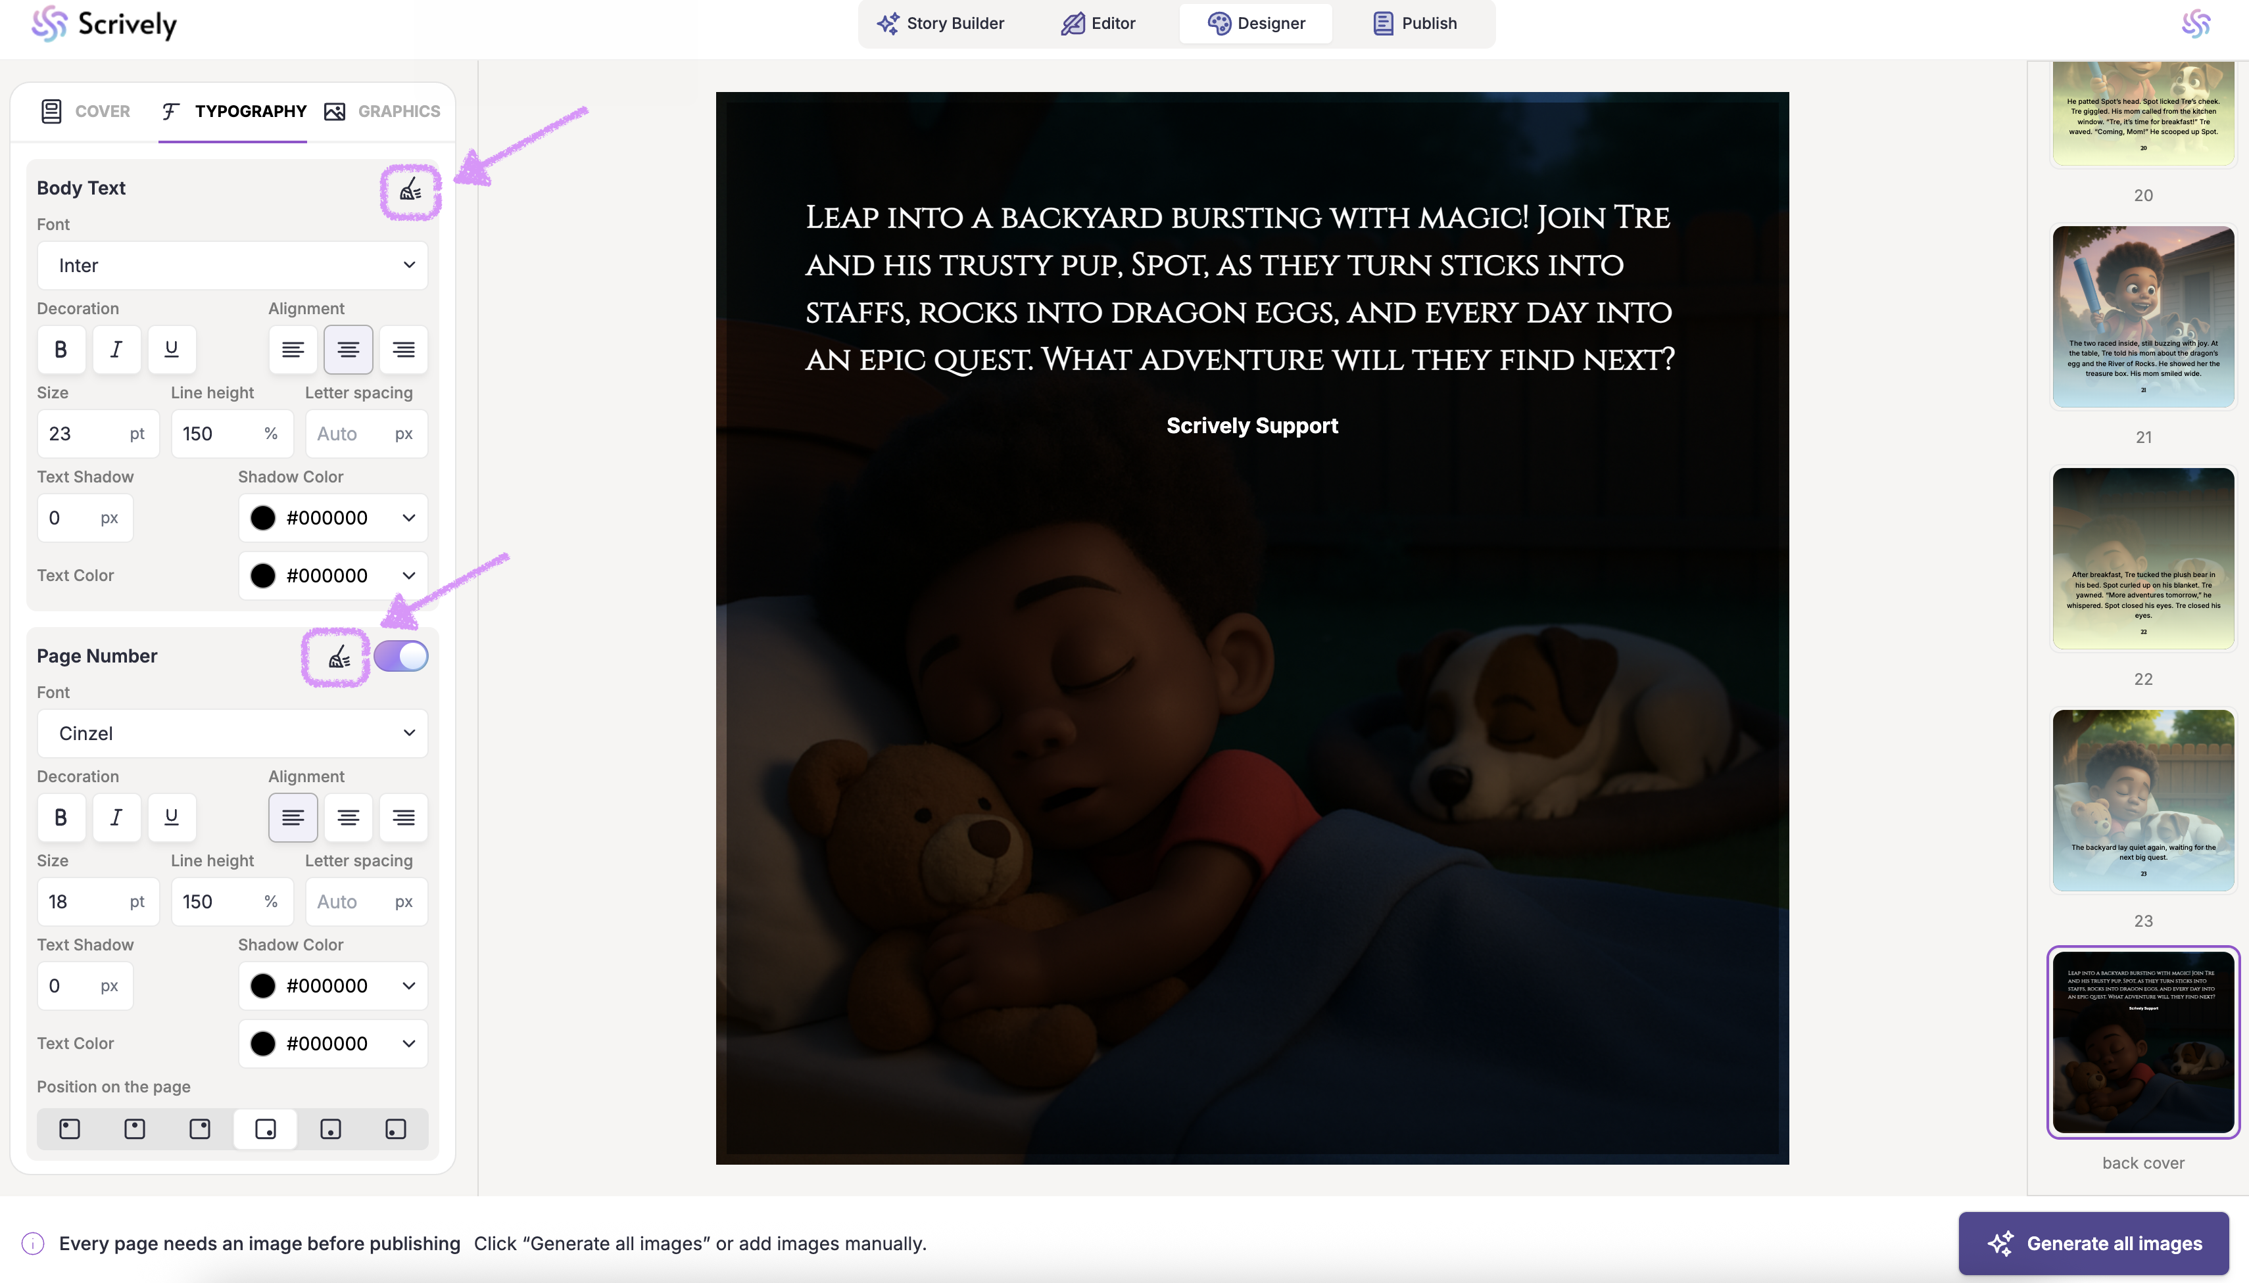Toggle italic for Page Number
Image resolution: width=2249 pixels, height=1283 pixels.
116,817
